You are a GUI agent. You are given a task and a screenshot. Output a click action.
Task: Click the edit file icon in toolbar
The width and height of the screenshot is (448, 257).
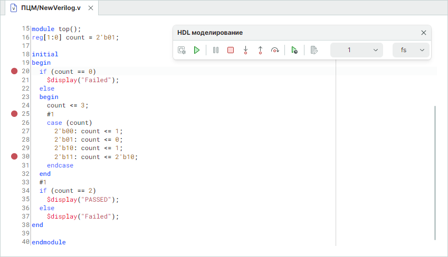[314, 50]
